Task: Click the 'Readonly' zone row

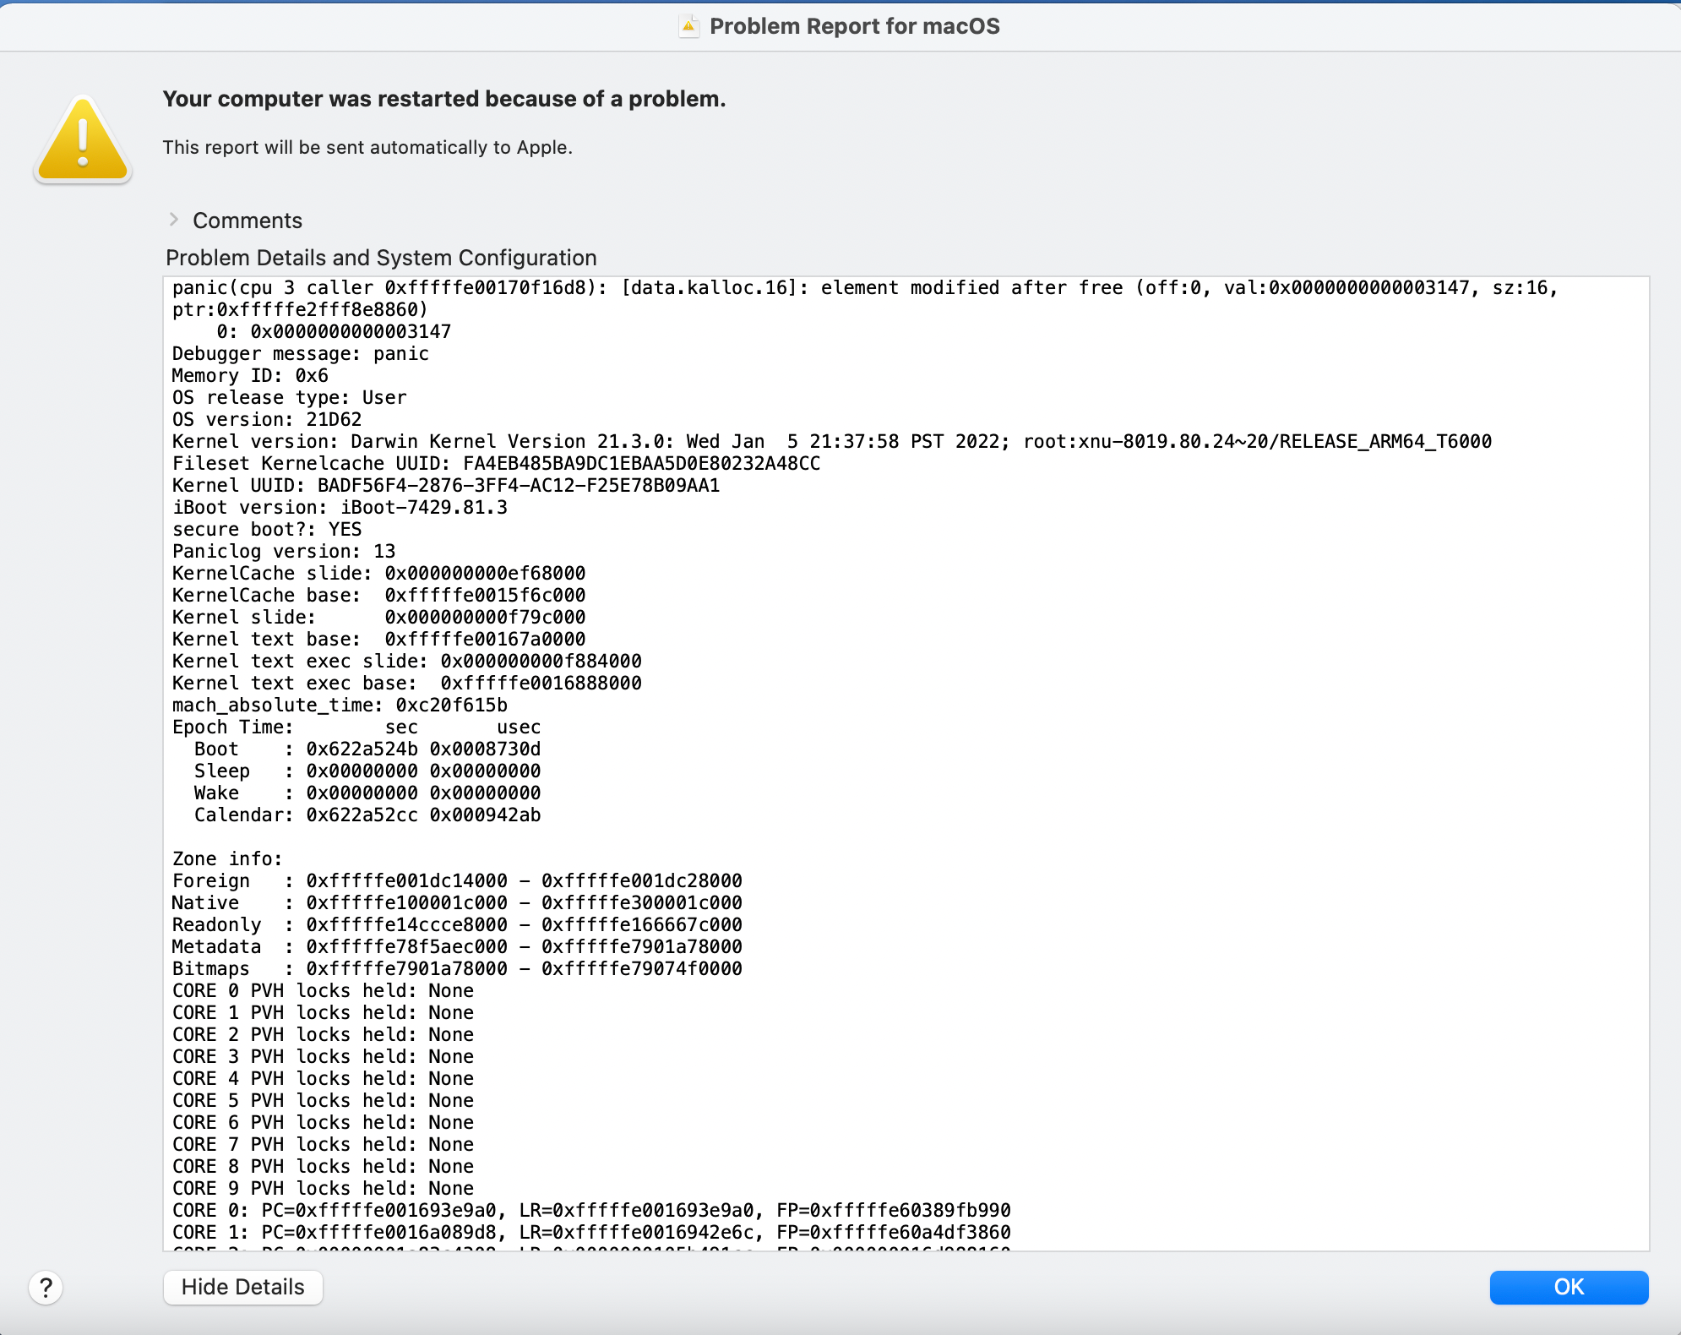Action: pyautogui.click(x=457, y=925)
